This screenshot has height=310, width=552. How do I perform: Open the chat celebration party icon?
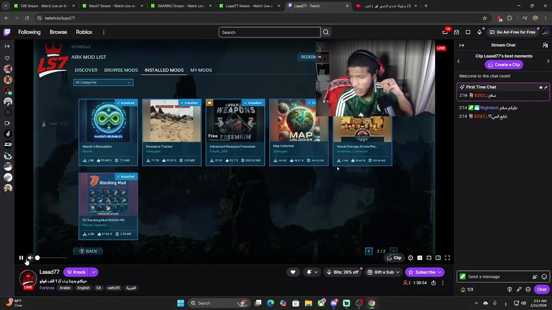[x=535, y=277]
